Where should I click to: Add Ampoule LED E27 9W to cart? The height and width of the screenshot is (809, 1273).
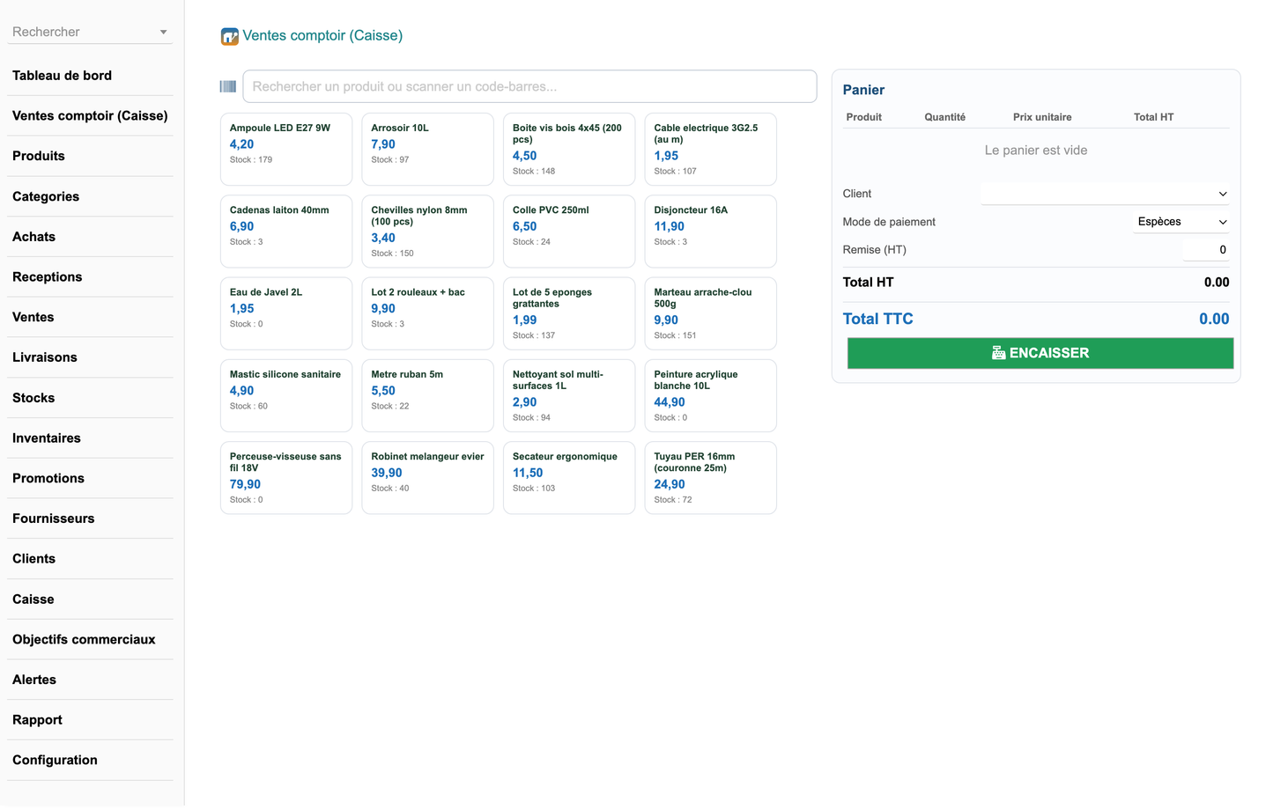(286, 149)
